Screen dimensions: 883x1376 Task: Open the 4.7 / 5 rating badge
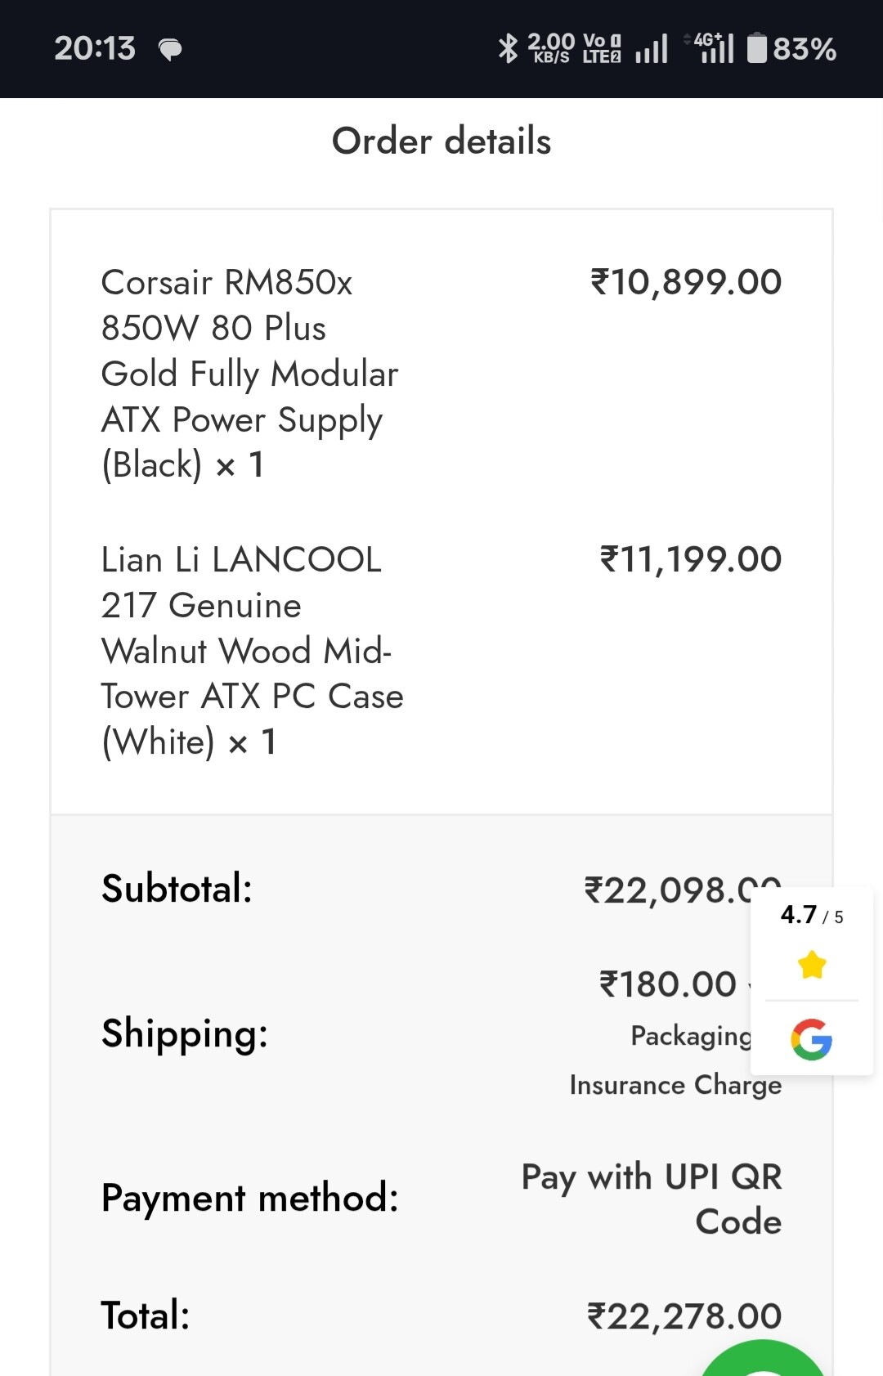coord(811,915)
